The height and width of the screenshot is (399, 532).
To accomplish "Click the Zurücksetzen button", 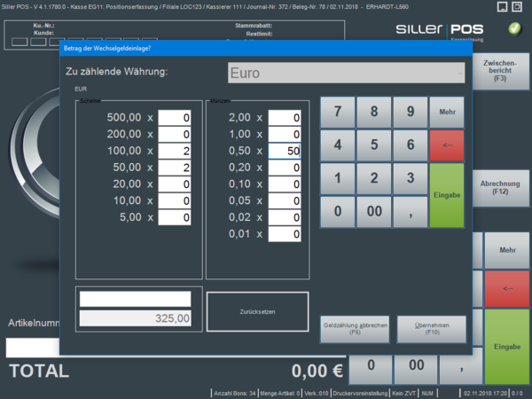I will (257, 311).
